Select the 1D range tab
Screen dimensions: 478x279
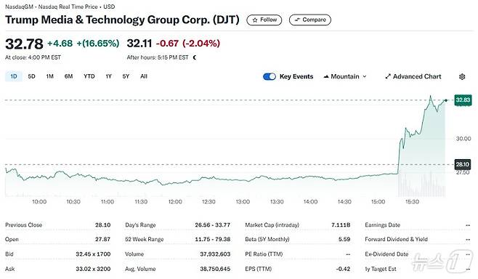13,76
